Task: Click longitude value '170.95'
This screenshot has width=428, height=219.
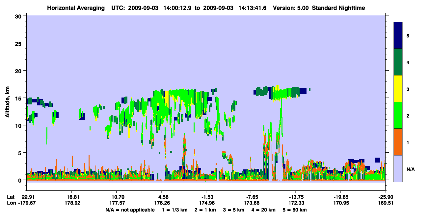Action: [340, 203]
